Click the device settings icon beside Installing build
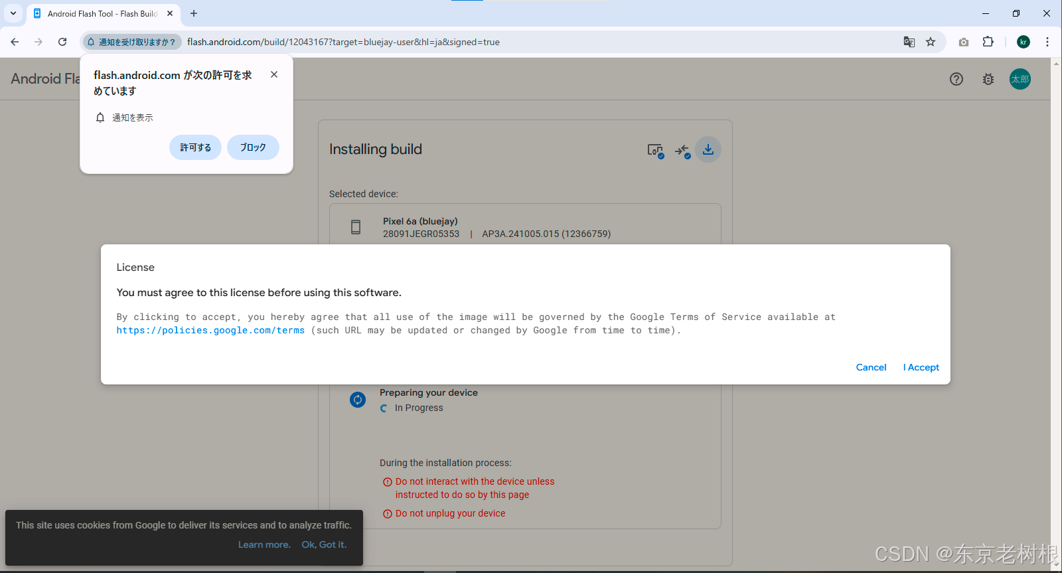1062x573 pixels. click(655, 150)
